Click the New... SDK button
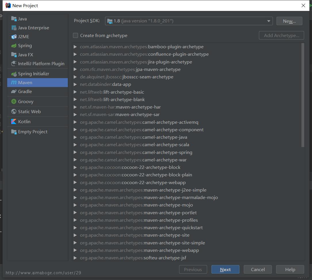 (289, 21)
